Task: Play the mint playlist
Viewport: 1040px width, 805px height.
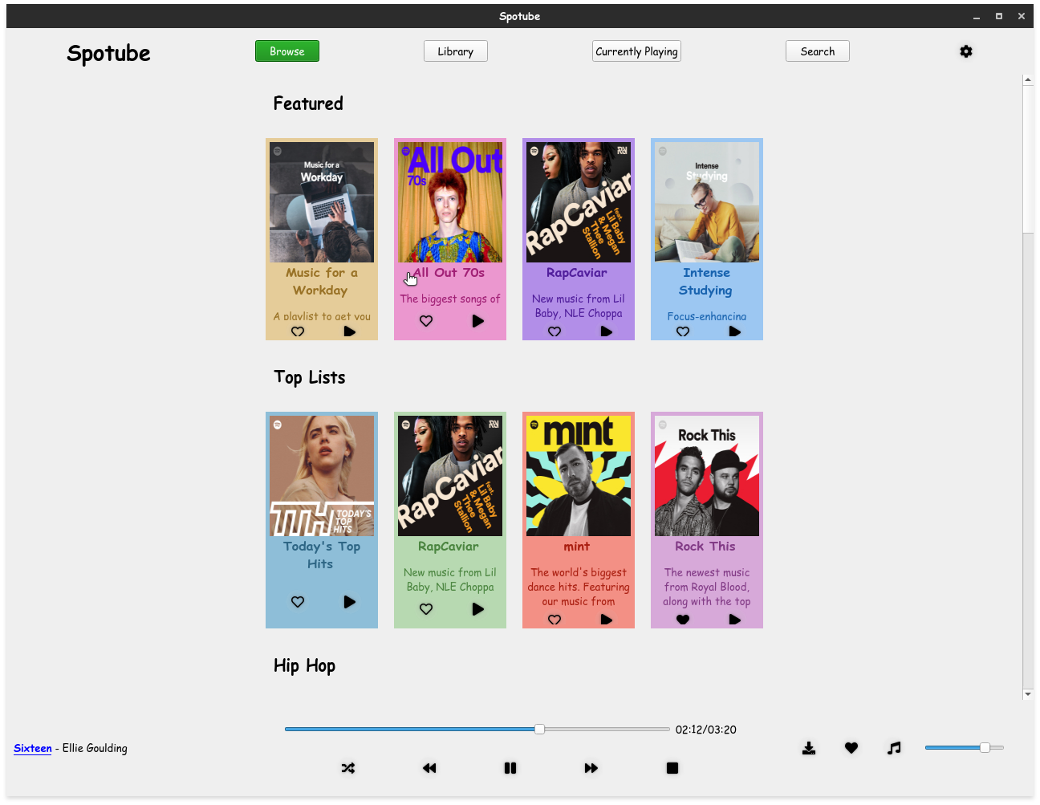Action: pos(606,620)
